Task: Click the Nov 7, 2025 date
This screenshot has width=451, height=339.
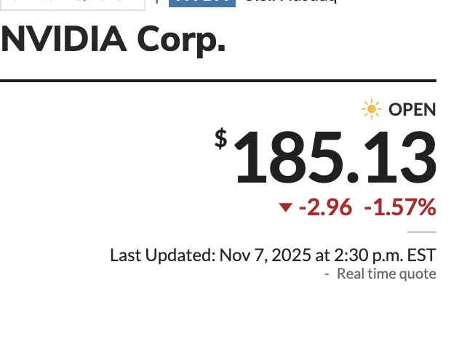Action: pyautogui.click(x=260, y=255)
